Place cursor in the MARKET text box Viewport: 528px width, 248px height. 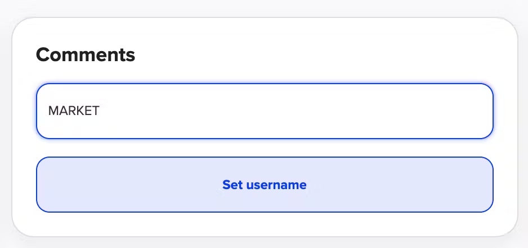[x=265, y=111]
